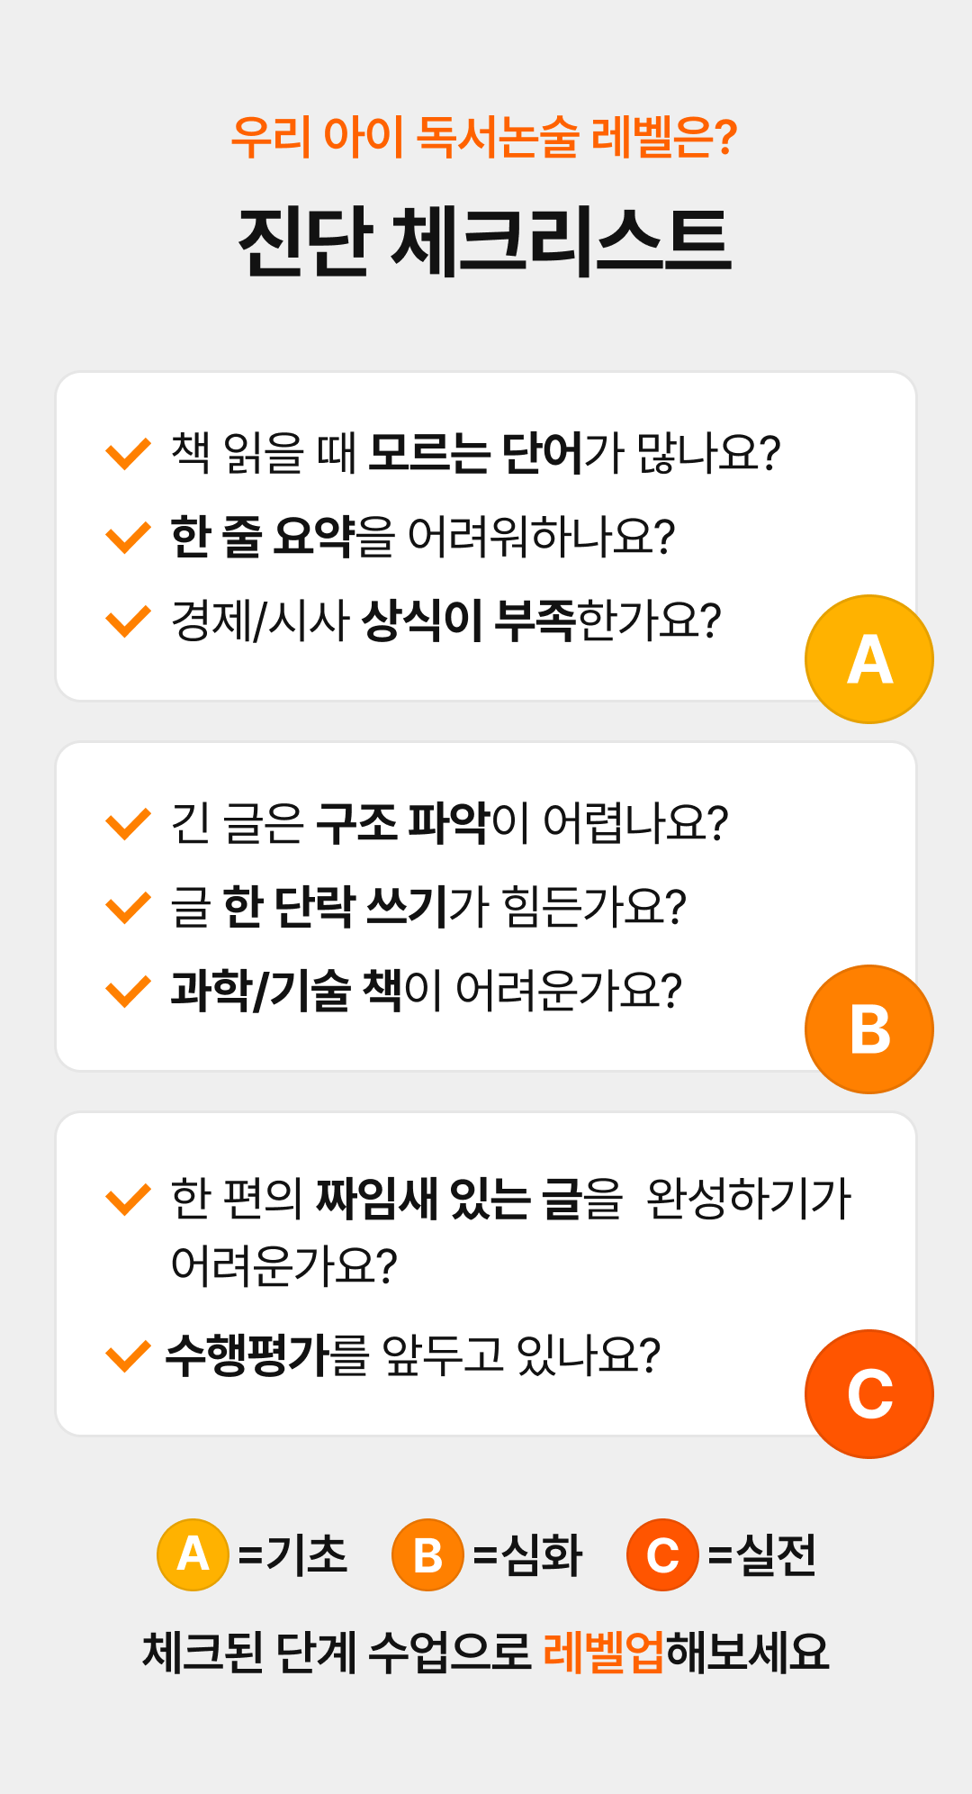This screenshot has height=1794, width=972.
Task: Mark the 수행평가 checkmark
Action: pos(128,1355)
